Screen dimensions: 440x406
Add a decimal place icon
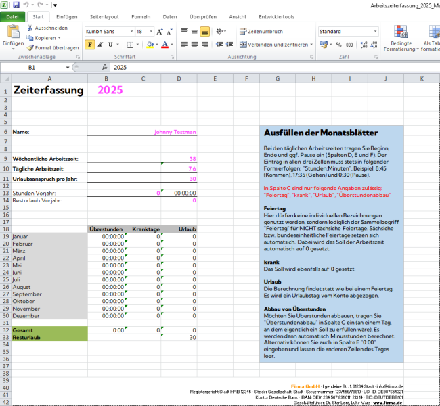(x=364, y=45)
